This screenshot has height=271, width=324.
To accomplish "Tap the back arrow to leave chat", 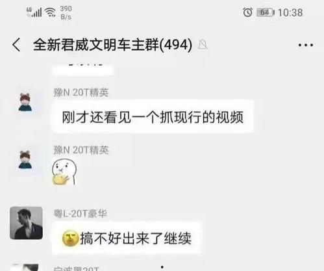I will 16,45.
